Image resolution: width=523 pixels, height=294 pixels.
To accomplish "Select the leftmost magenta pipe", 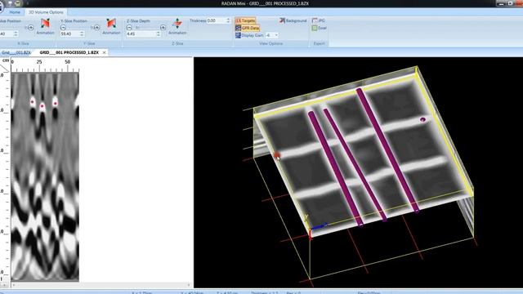I will click(x=336, y=169).
